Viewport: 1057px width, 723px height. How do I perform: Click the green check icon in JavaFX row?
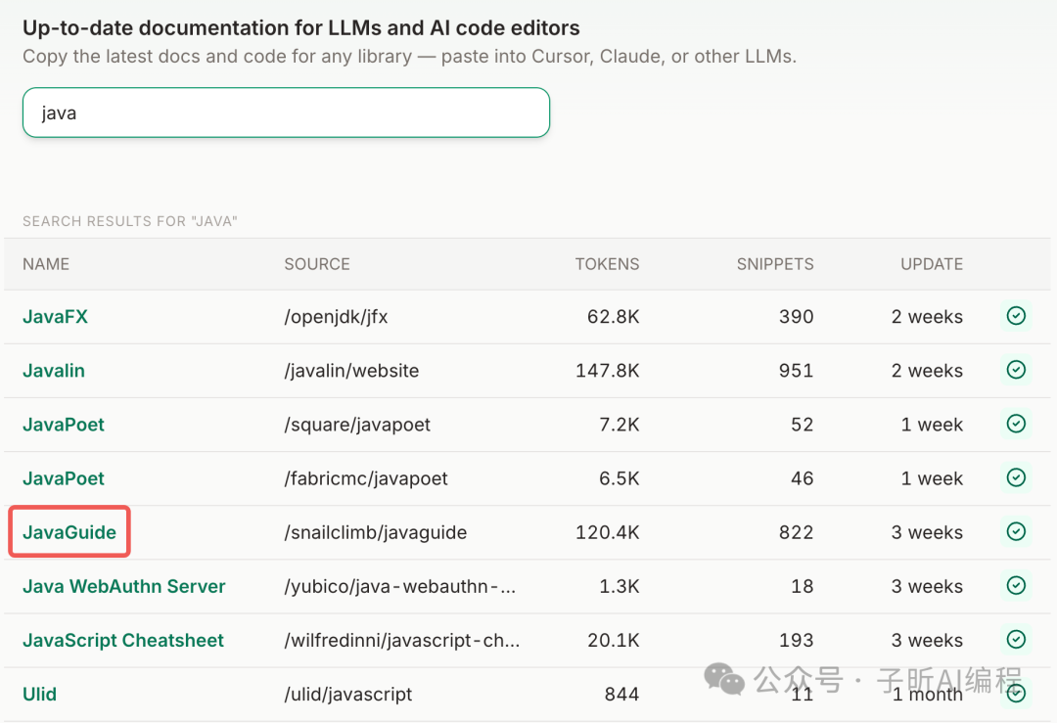pyautogui.click(x=1016, y=316)
